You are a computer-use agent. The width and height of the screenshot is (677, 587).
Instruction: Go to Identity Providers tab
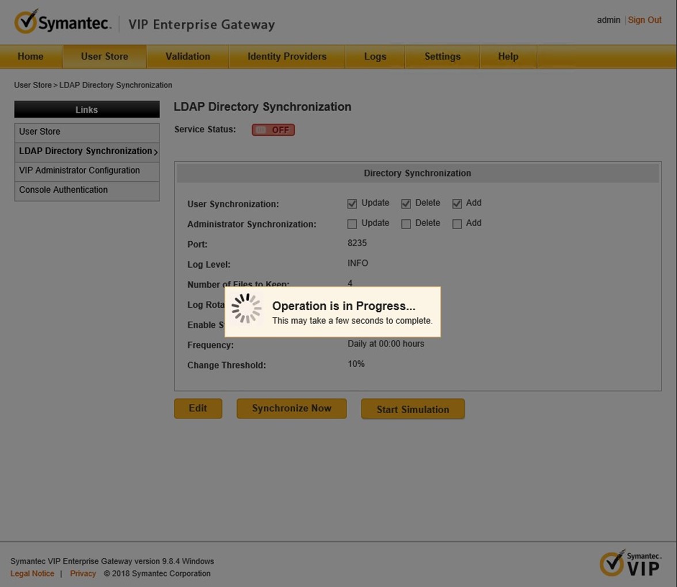tap(287, 56)
